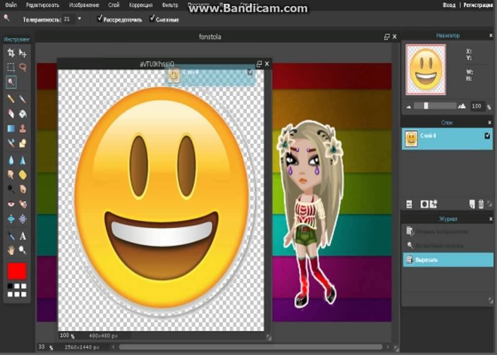Open the Коррекция menu
The width and height of the screenshot is (497, 355).
click(x=141, y=5)
